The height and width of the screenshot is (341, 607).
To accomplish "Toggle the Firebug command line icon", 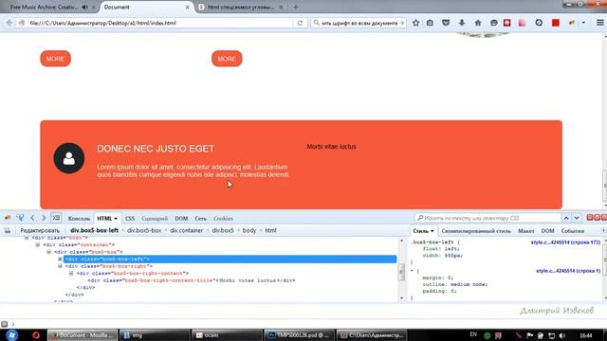I will click(x=56, y=218).
